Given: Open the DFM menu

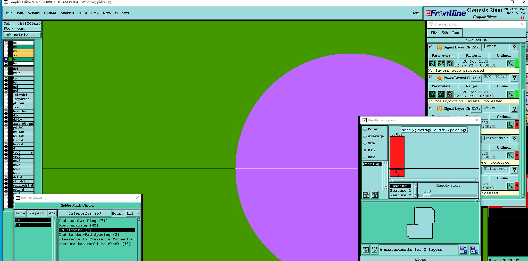Looking at the screenshot, I should [82, 13].
